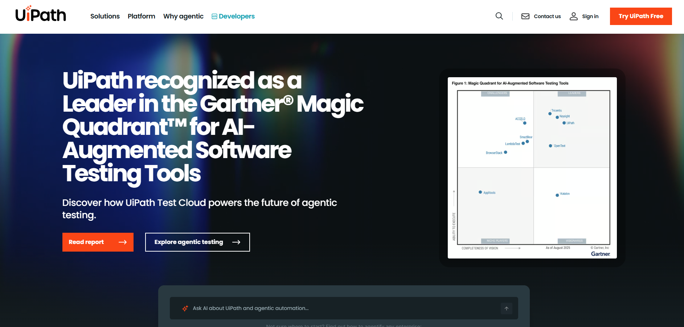Expand the Solutions menu
The height and width of the screenshot is (327, 684).
[105, 16]
